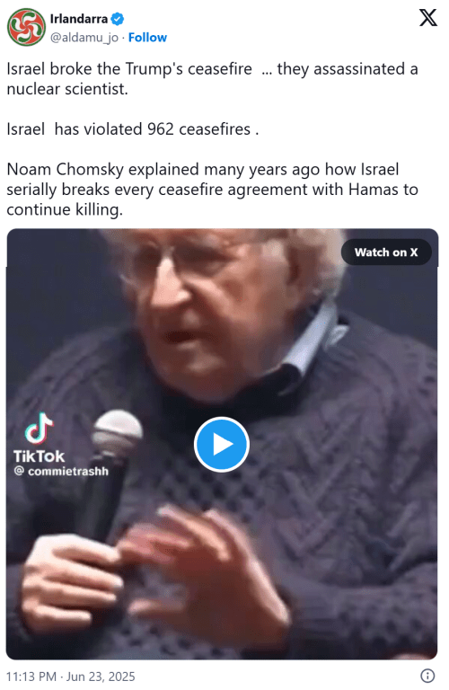Image resolution: width=449 pixels, height=690 pixels.
Task: Click the TikTok wordmark in video
Action: click(x=40, y=456)
